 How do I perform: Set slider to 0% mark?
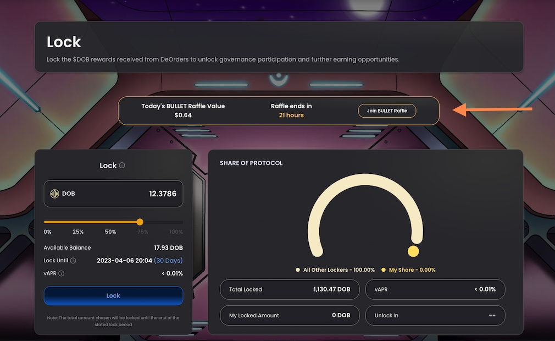[x=48, y=232]
